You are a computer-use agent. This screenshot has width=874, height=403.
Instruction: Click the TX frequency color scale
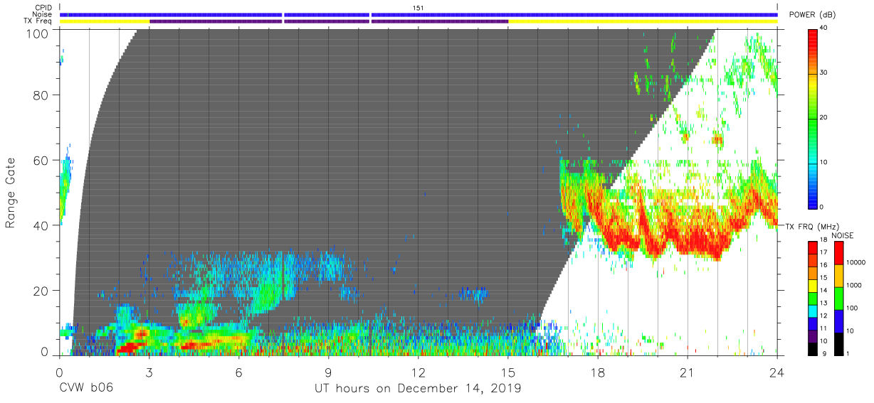tap(812, 298)
